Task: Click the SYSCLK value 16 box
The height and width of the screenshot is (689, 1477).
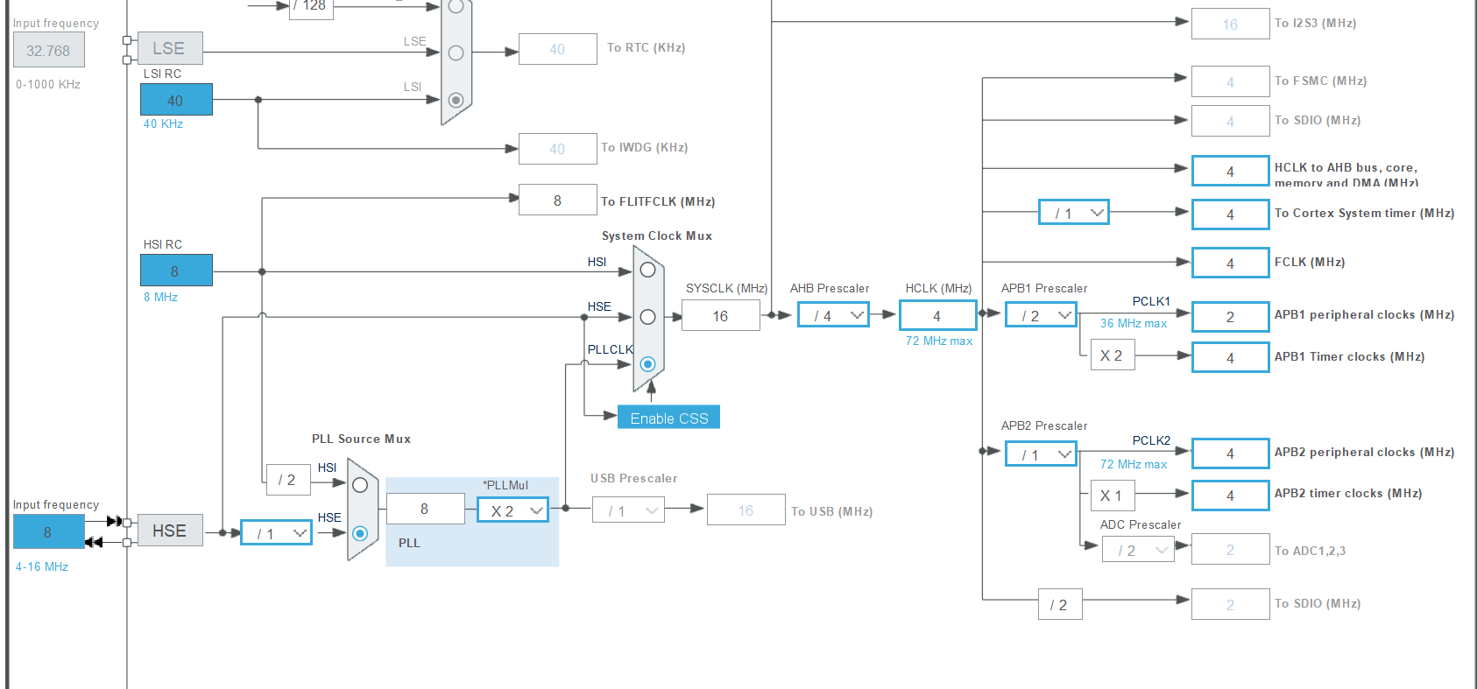Action: coord(720,315)
